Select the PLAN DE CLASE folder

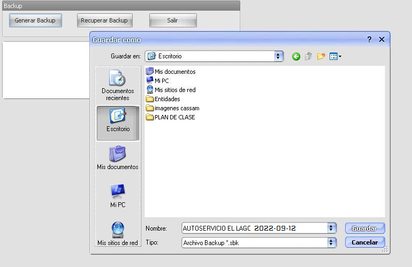(x=174, y=117)
